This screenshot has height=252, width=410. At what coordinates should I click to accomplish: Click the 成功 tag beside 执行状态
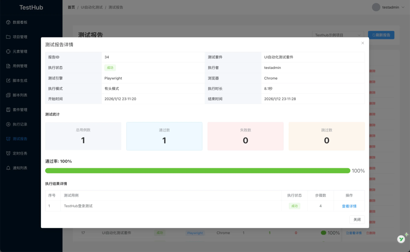click(110, 67)
